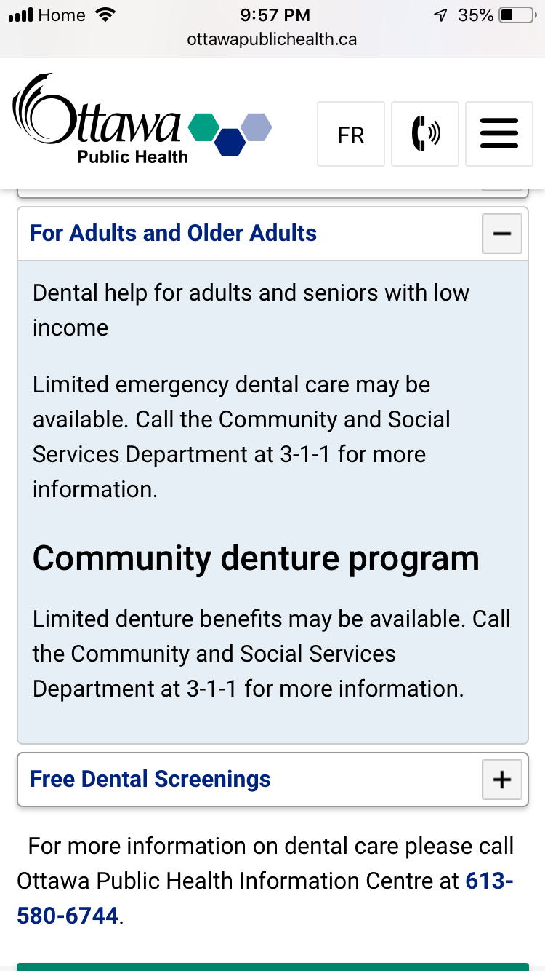Image resolution: width=545 pixels, height=971 pixels.
Task: Tap the phone contact icon
Action: (x=425, y=134)
